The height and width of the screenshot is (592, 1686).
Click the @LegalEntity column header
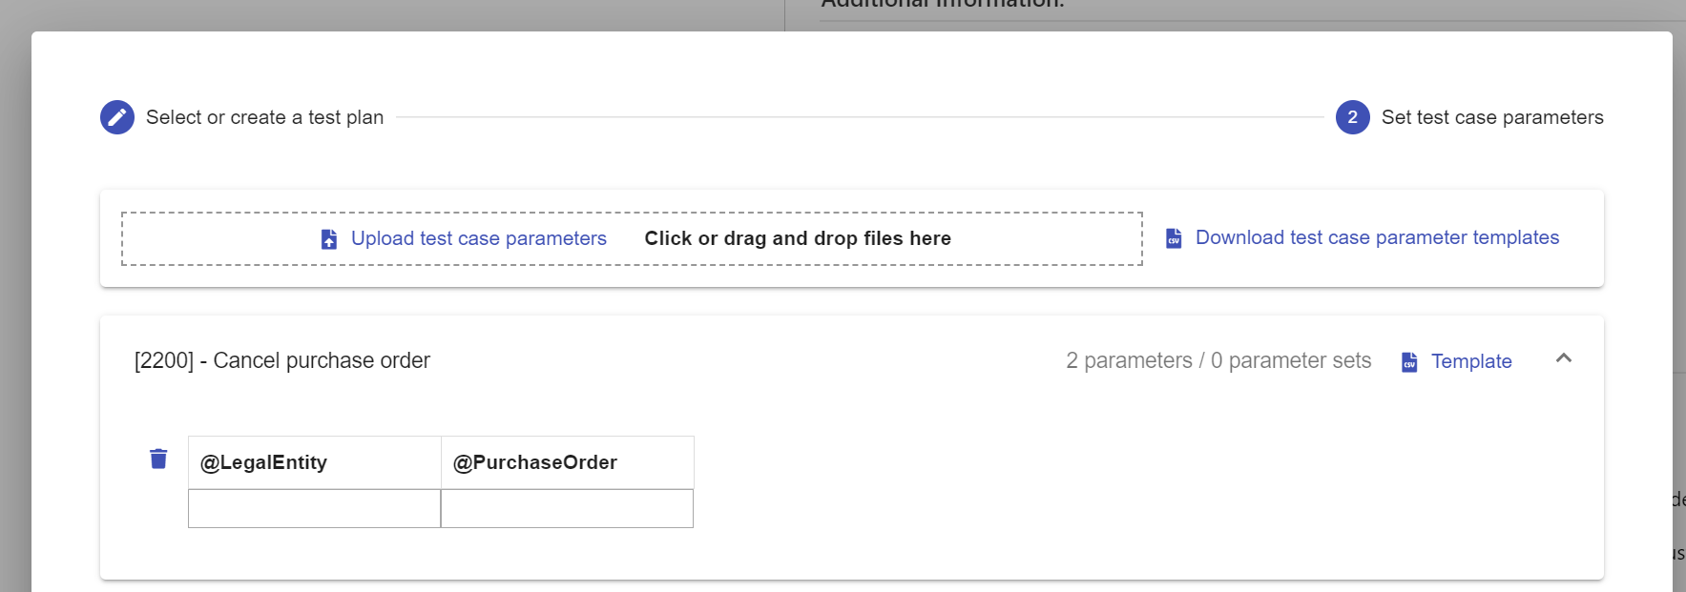[314, 462]
